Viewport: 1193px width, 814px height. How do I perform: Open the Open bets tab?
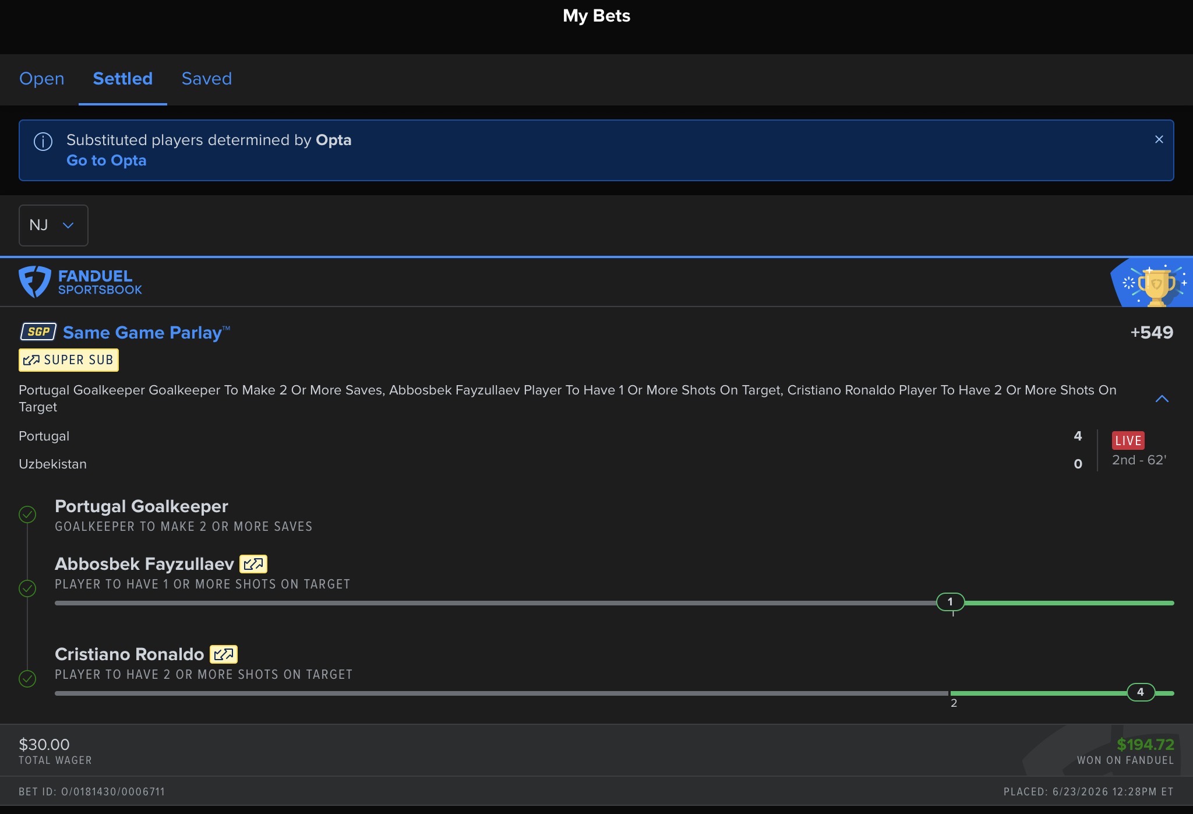pos(42,79)
